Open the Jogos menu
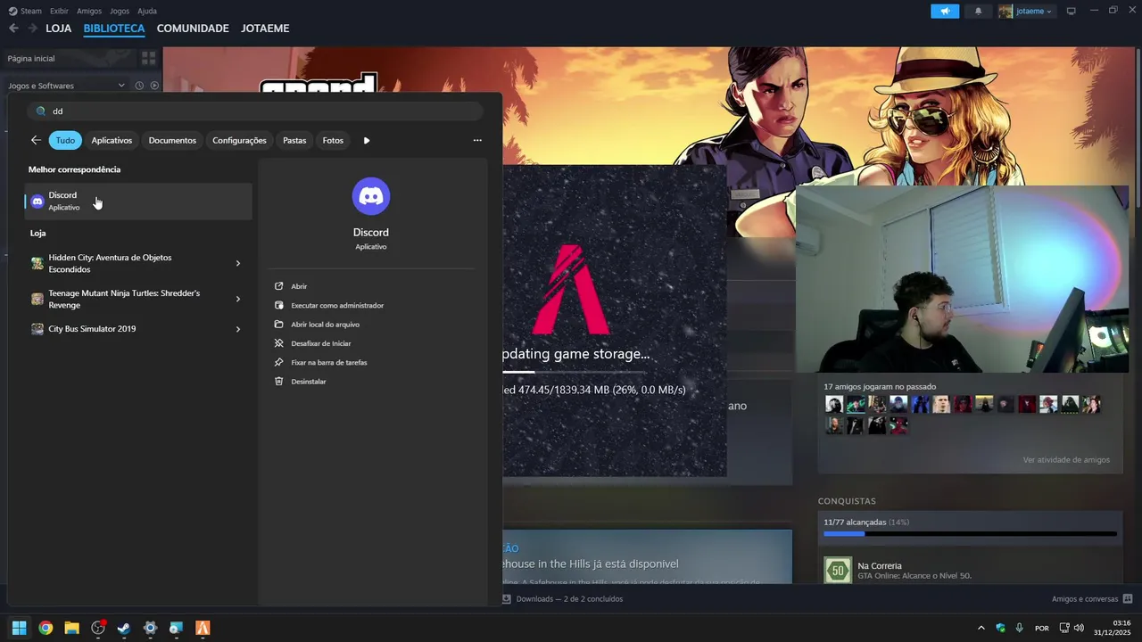 click(x=120, y=11)
